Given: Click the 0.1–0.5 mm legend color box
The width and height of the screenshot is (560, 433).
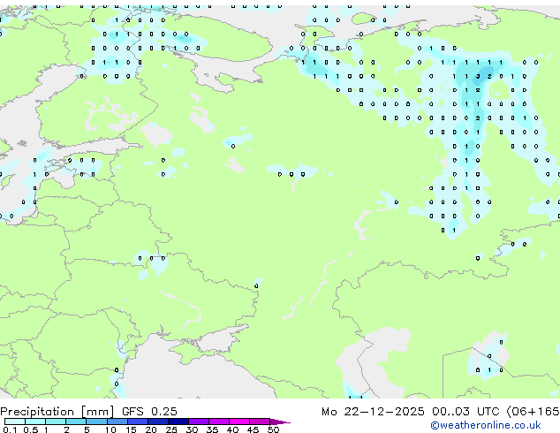Looking at the screenshot, I should (15, 422).
